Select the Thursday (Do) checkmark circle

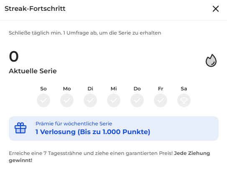(137, 100)
